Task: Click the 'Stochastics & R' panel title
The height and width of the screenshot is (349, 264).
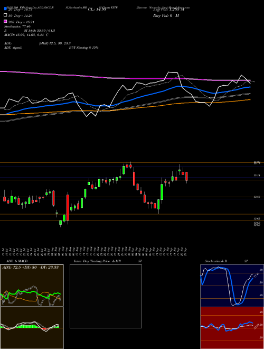Action: pos(215,261)
